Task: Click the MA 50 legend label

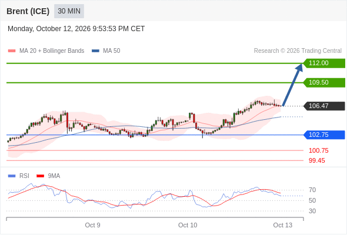Action: [112, 51]
